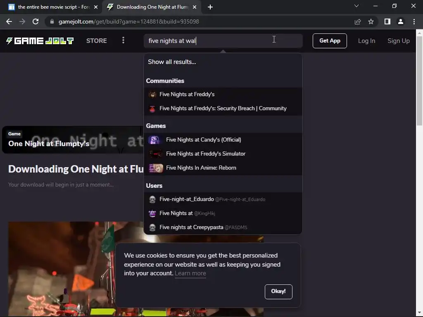The height and width of the screenshot is (317, 423).
Task: Go back to the previous page
Action: click(x=9, y=21)
